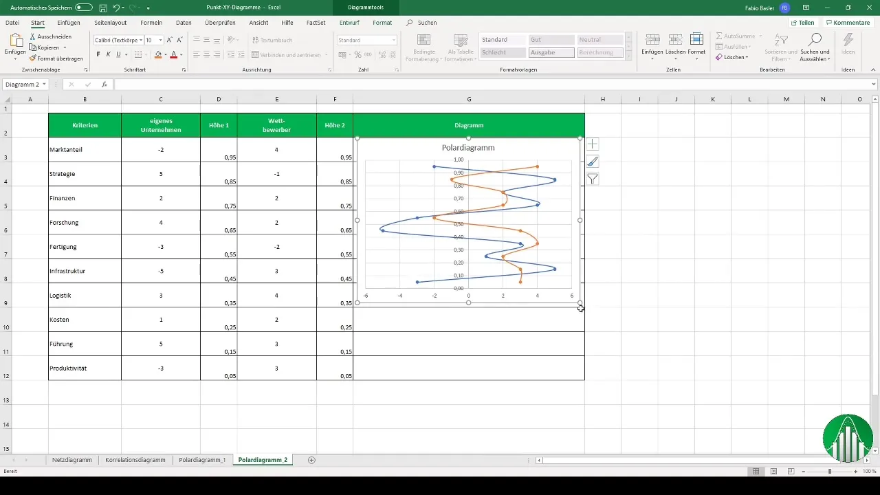The image size is (880, 495).
Task: Open ribbon display options icon
Action: tap(806, 7)
